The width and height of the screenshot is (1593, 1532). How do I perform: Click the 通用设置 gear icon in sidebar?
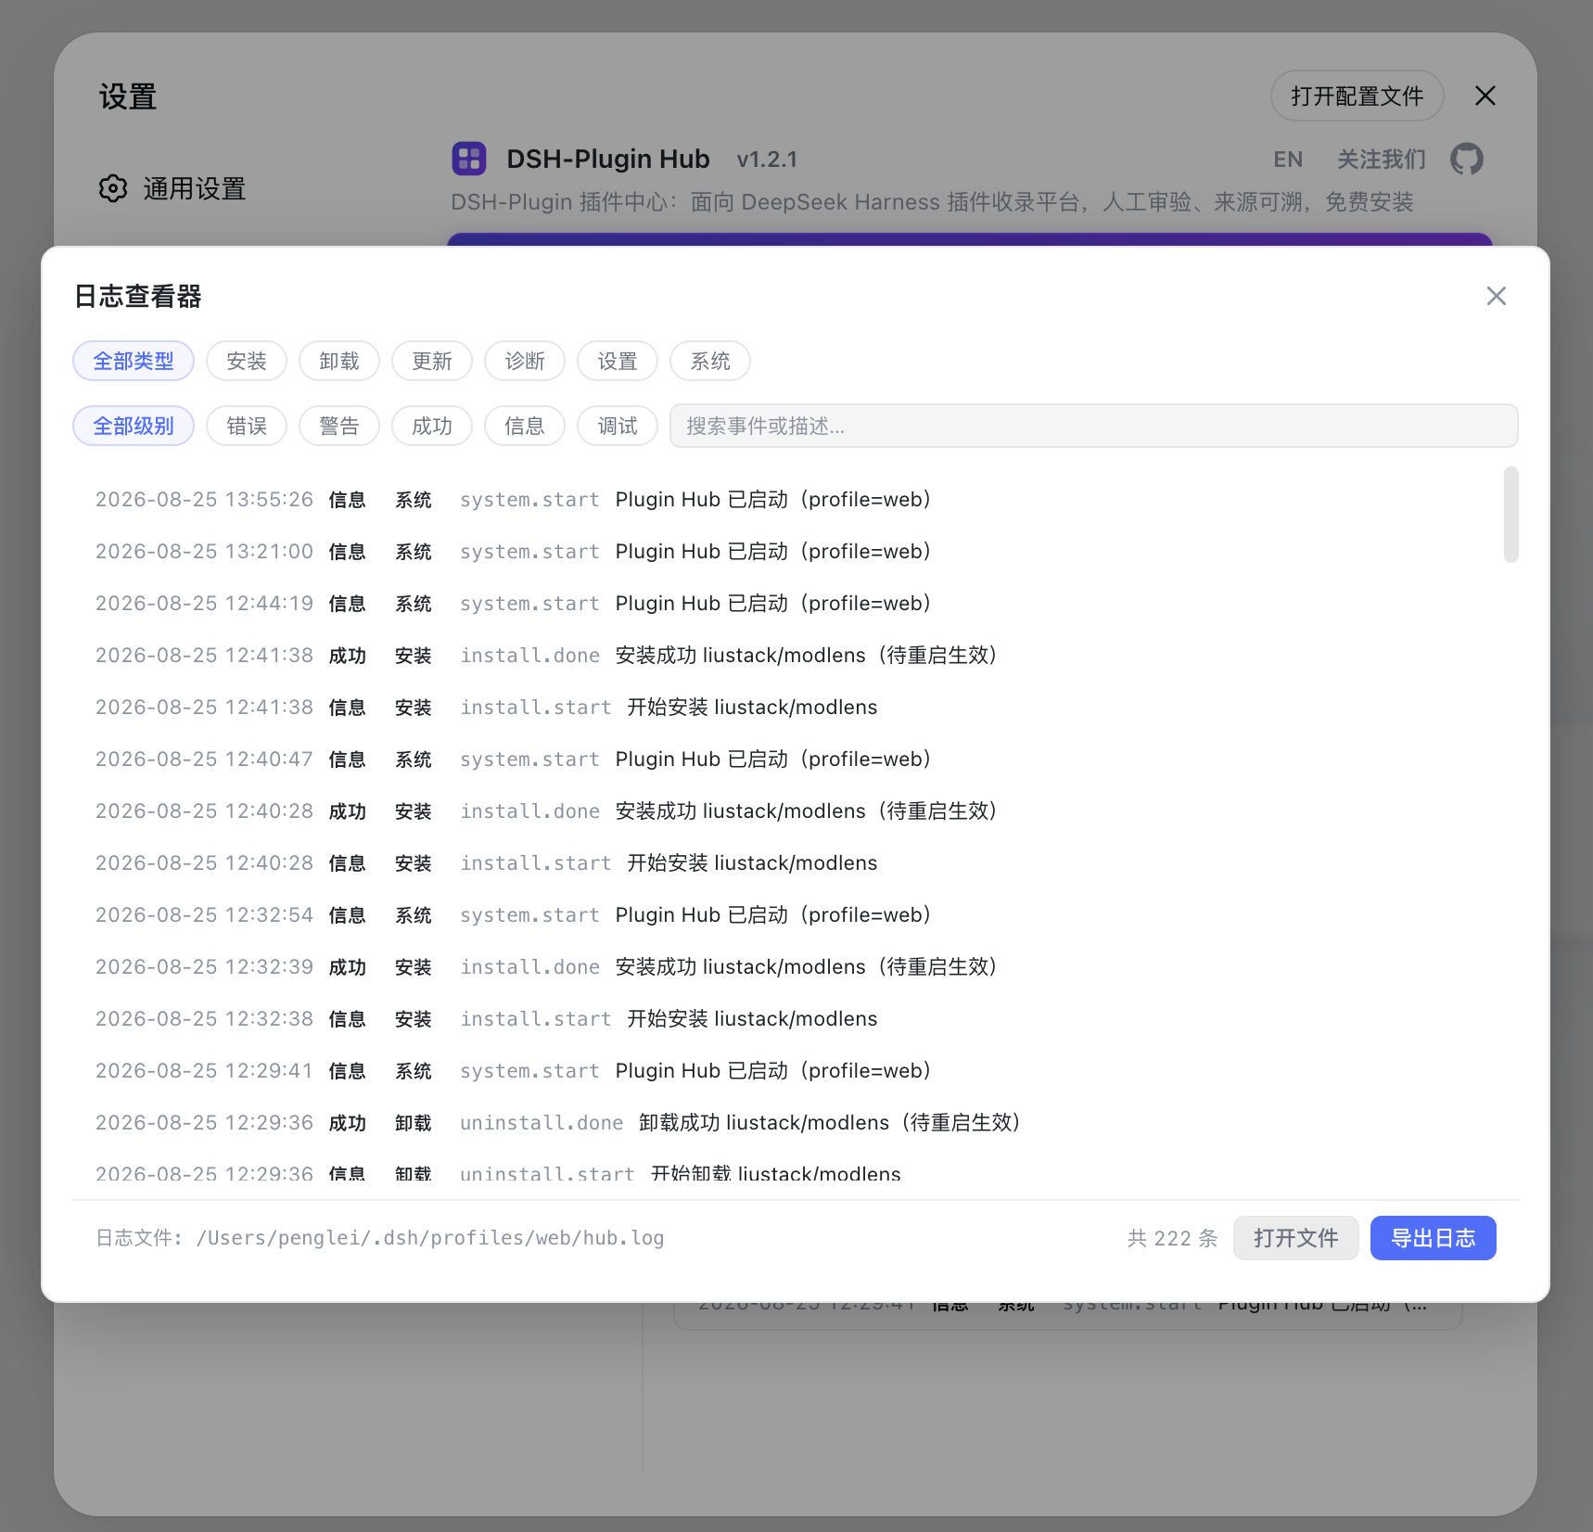pyautogui.click(x=113, y=188)
